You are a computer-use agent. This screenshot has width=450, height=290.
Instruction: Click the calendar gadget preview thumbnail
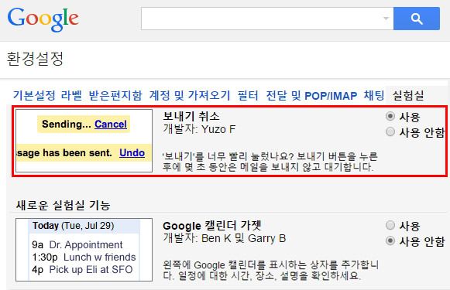(84, 250)
